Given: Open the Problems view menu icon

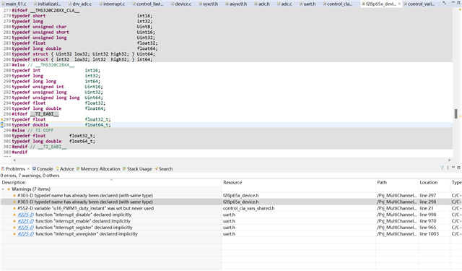Looking at the screenshot, I should 448,168.
